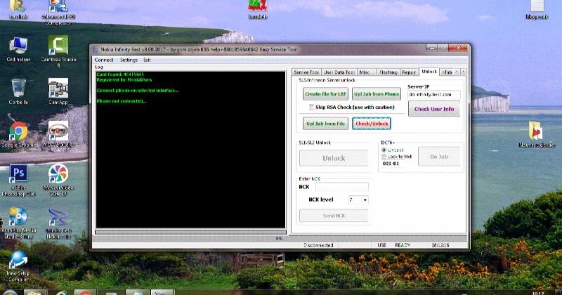Switch to the Repair tab

click(x=409, y=72)
